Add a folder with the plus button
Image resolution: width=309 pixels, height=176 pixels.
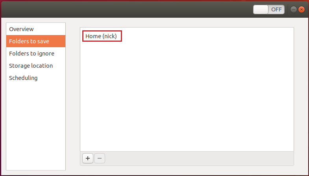click(88, 158)
